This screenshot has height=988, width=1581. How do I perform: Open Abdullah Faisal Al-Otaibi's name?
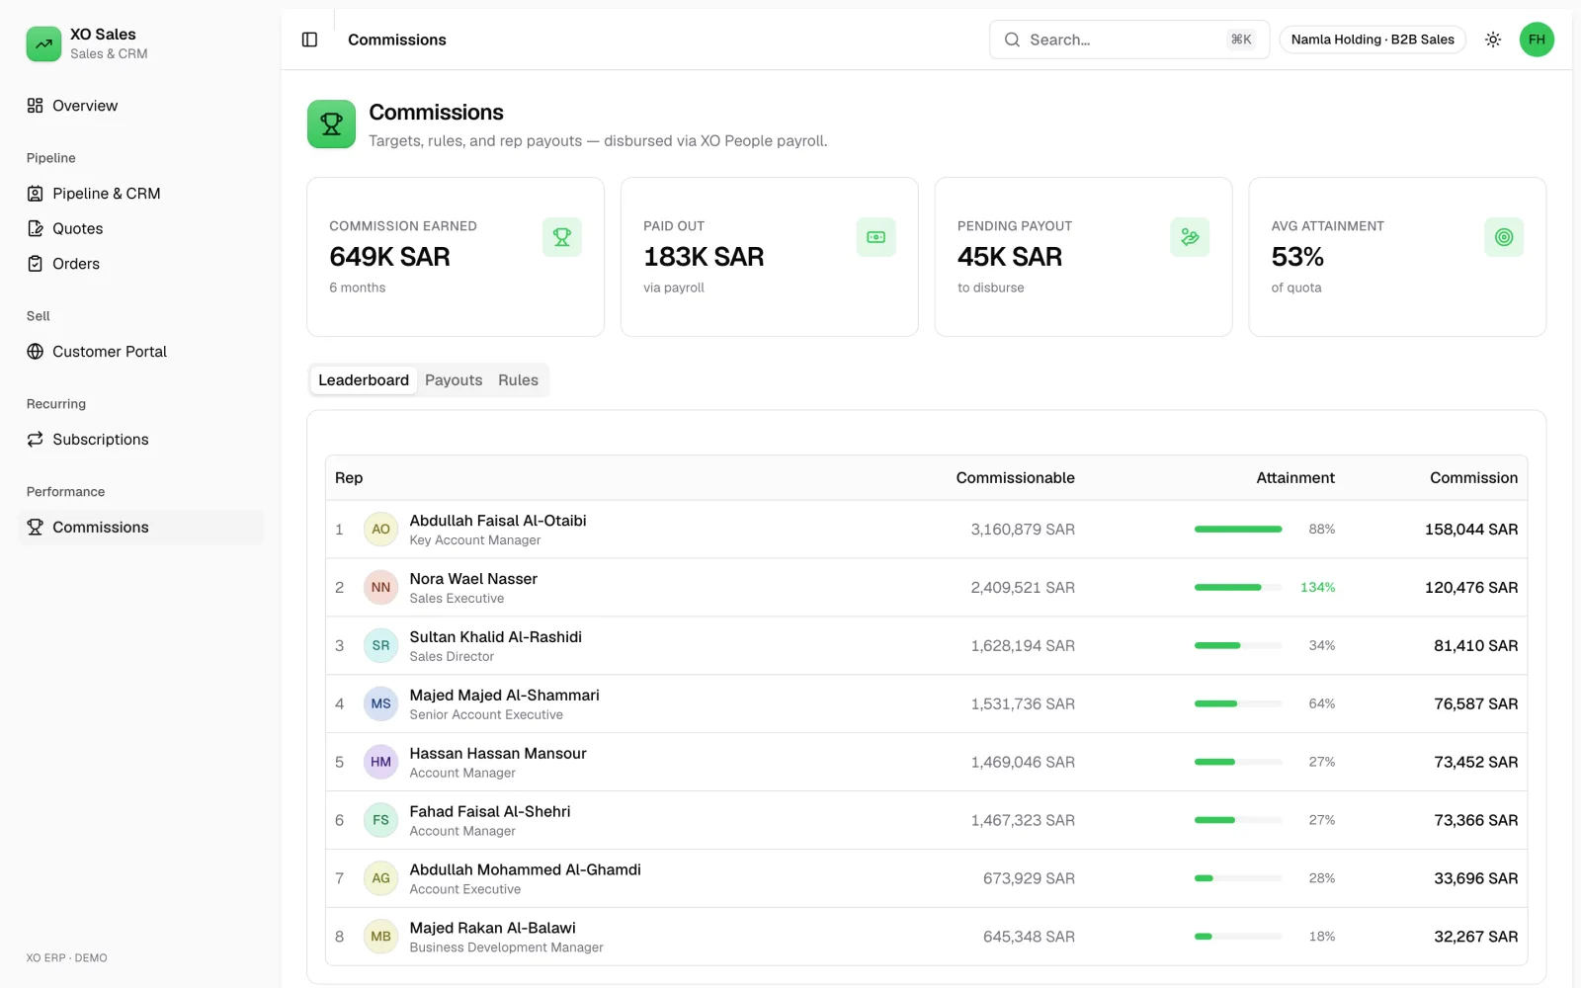[498, 521]
